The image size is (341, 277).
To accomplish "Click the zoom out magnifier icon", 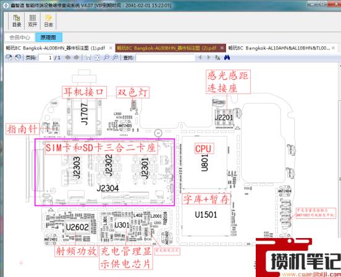I will pyautogui.click(x=106, y=58).
